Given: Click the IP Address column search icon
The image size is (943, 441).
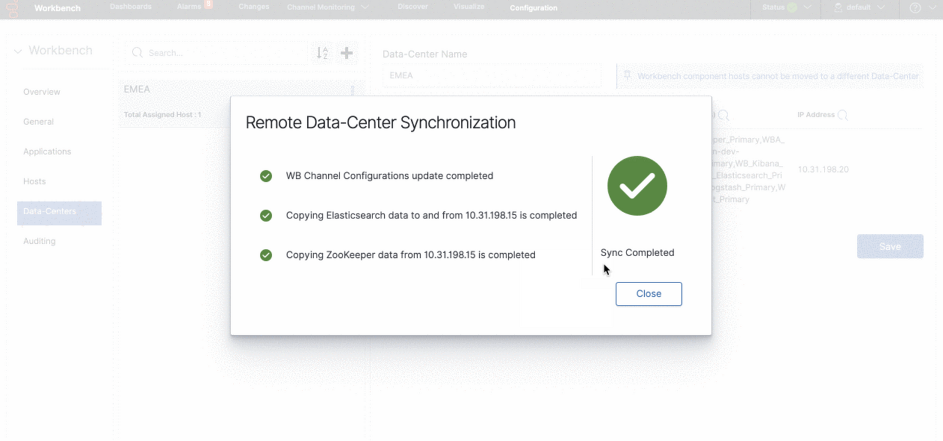Looking at the screenshot, I should [843, 115].
